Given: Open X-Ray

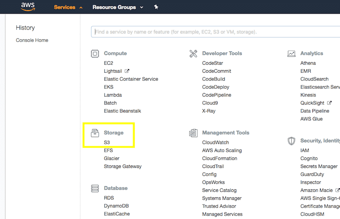Looking at the screenshot, I should coord(209,111).
